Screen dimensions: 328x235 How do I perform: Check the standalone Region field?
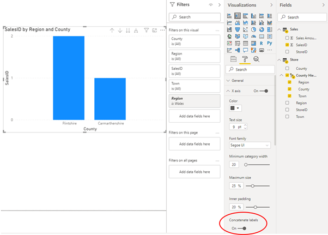click(287, 103)
